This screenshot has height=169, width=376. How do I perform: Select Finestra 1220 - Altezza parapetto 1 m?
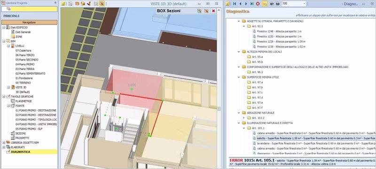279,37
